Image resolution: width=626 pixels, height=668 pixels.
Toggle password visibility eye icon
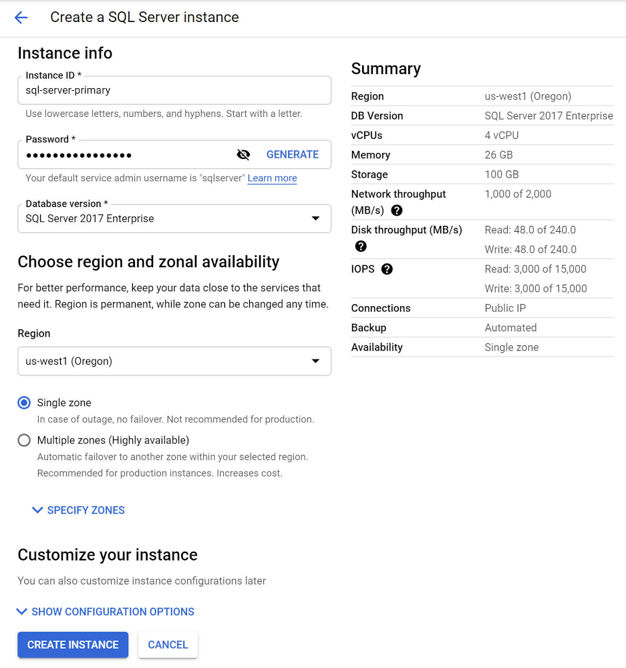tap(243, 155)
